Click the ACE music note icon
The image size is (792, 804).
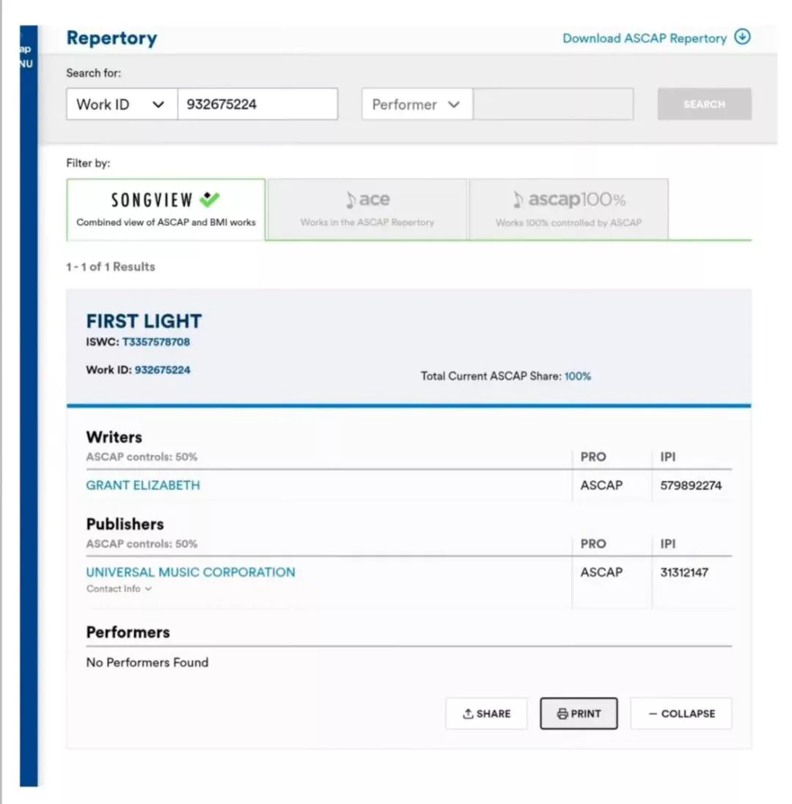click(352, 200)
